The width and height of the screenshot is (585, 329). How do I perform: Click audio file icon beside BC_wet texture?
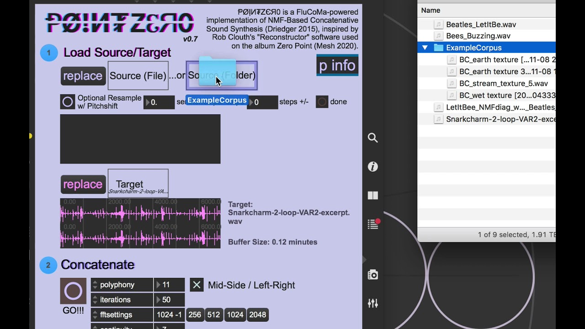pos(452,96)
